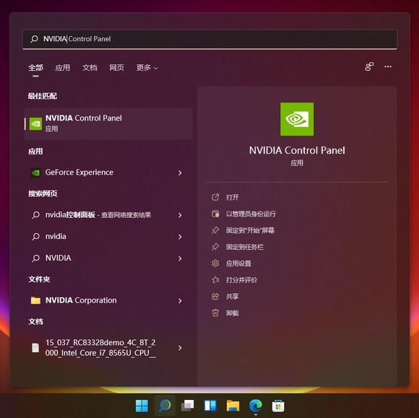This screenshot has width=419, height=418.
Task: Click 打开 to open the app
Action: (x=232, y=197)
